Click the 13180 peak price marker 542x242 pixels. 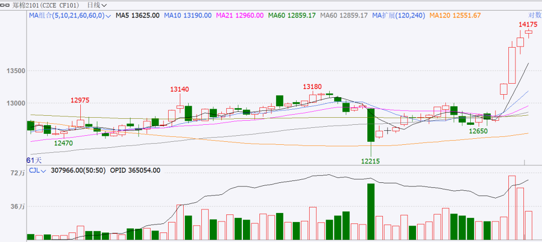[313, 86]
